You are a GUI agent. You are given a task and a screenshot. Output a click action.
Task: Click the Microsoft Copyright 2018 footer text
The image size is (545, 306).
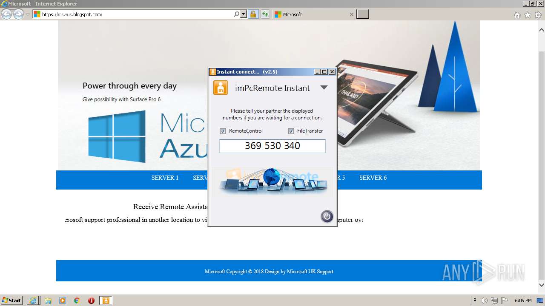[x=269, y=272]
